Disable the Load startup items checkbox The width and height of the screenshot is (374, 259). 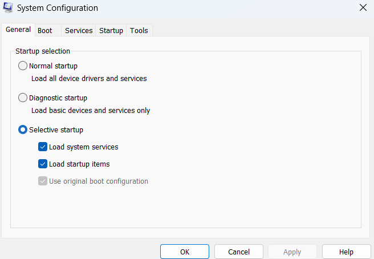click(43, 164)
